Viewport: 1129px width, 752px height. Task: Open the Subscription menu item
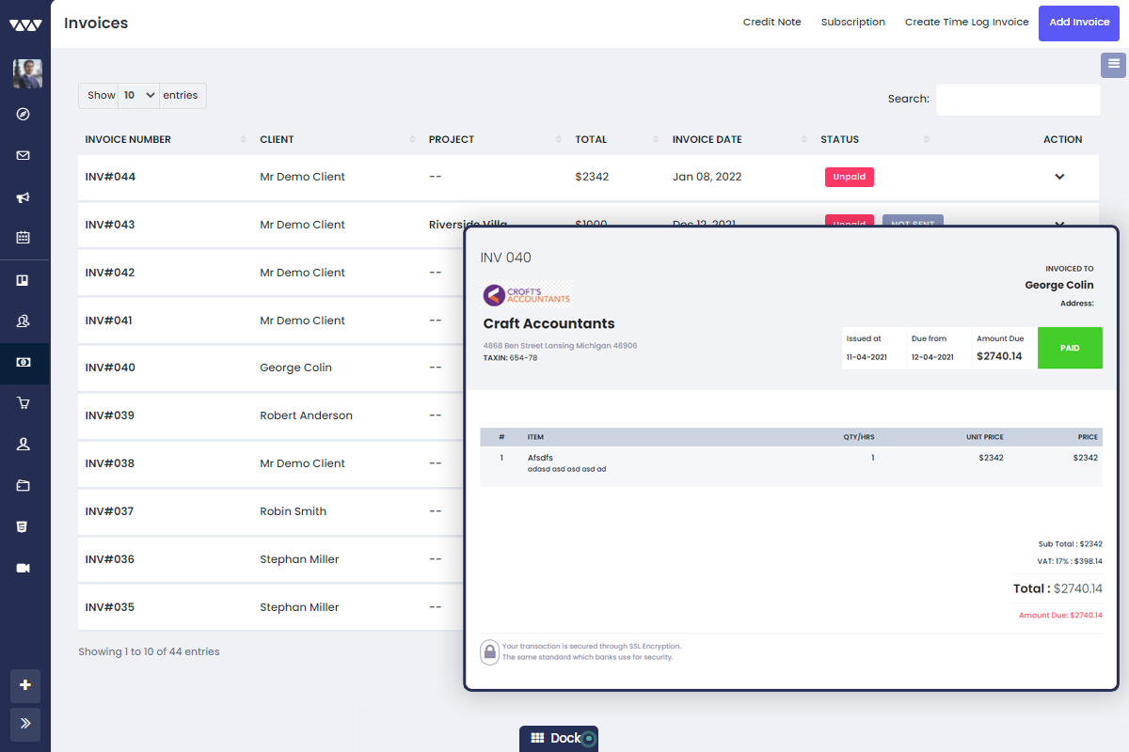pos(852,22)
